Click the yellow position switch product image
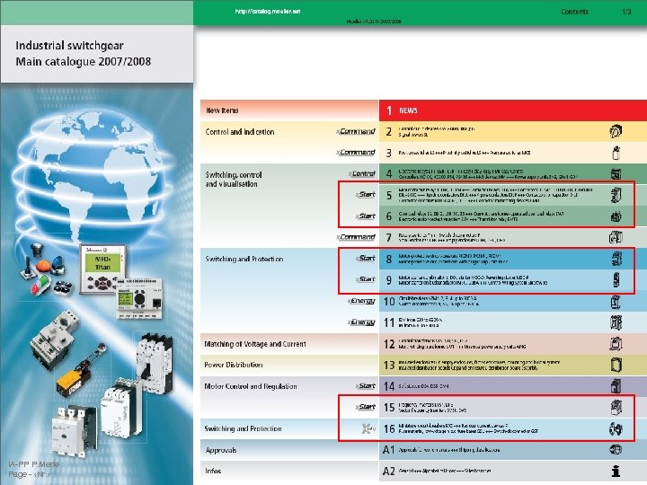 point(80,373)
